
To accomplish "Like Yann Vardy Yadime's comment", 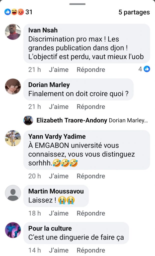I will tap(59, 176).
